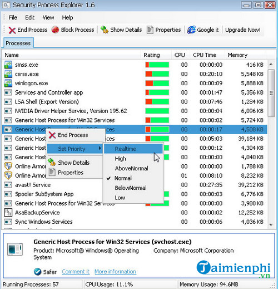Click the Spooler SubSystem App icon
Viewport: 278px width, 289px height.
click(8, 194)
